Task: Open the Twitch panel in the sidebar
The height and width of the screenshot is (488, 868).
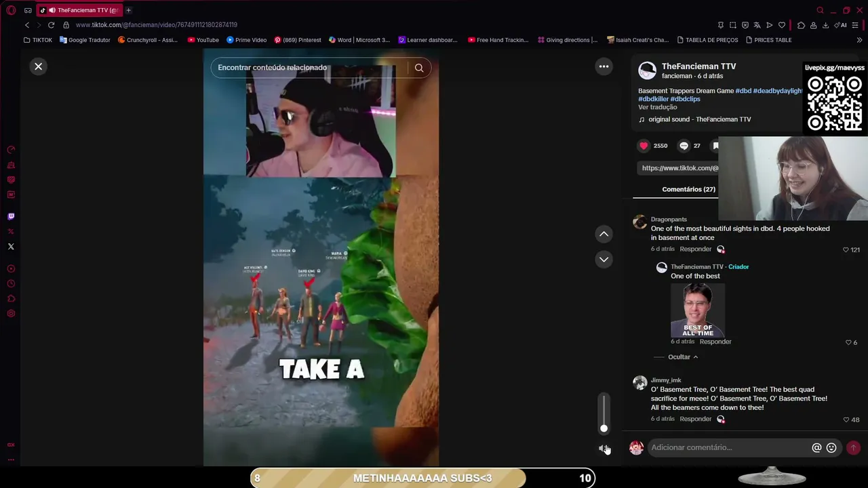Action: click(x=11, y=217)
